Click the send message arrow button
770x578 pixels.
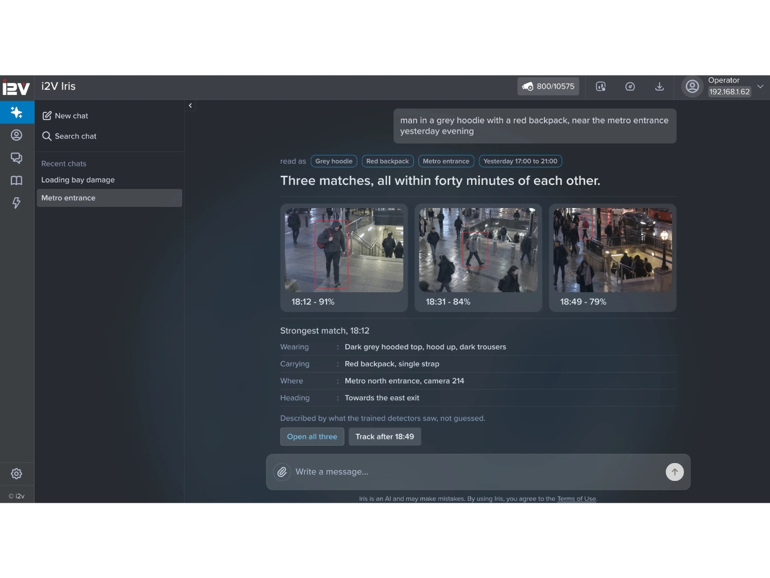(674, 472)
